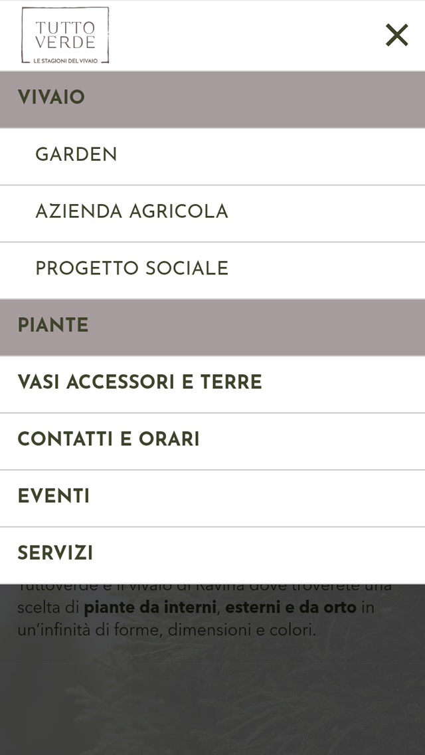Screen dimensions: 425x755
Task: Open the GARDEN submenu item
Action: [x=212, y=156]
